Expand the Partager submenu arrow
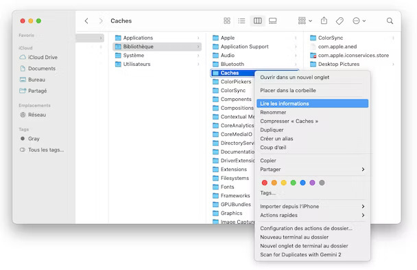Screen dimensions: 417x270 363,169
